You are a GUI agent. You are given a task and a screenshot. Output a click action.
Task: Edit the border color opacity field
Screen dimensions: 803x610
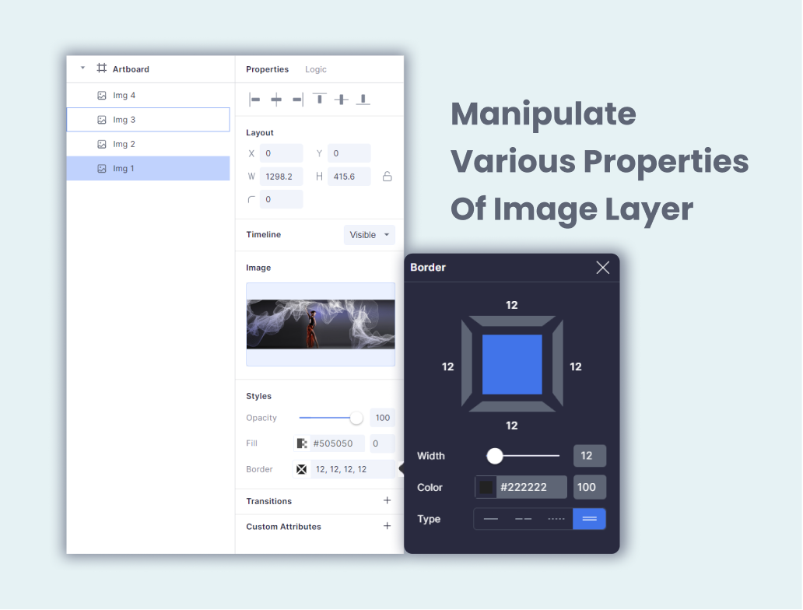pos(590,487)
